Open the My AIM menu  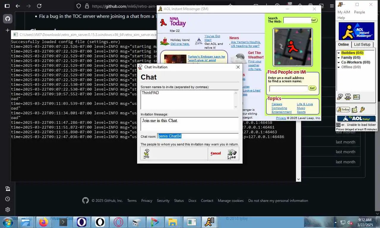(344, 12)
